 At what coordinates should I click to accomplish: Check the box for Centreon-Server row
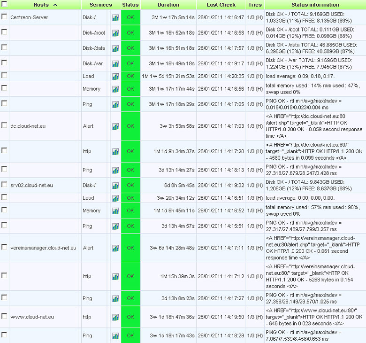(x=4, y=16)
